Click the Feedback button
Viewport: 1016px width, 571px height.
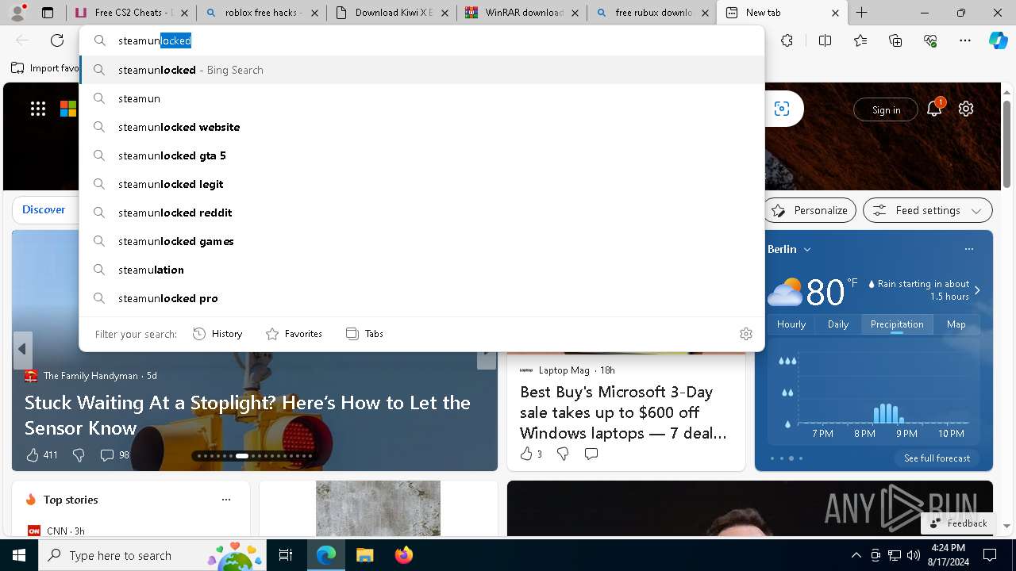pyautogui.click(x=958, y=523)
